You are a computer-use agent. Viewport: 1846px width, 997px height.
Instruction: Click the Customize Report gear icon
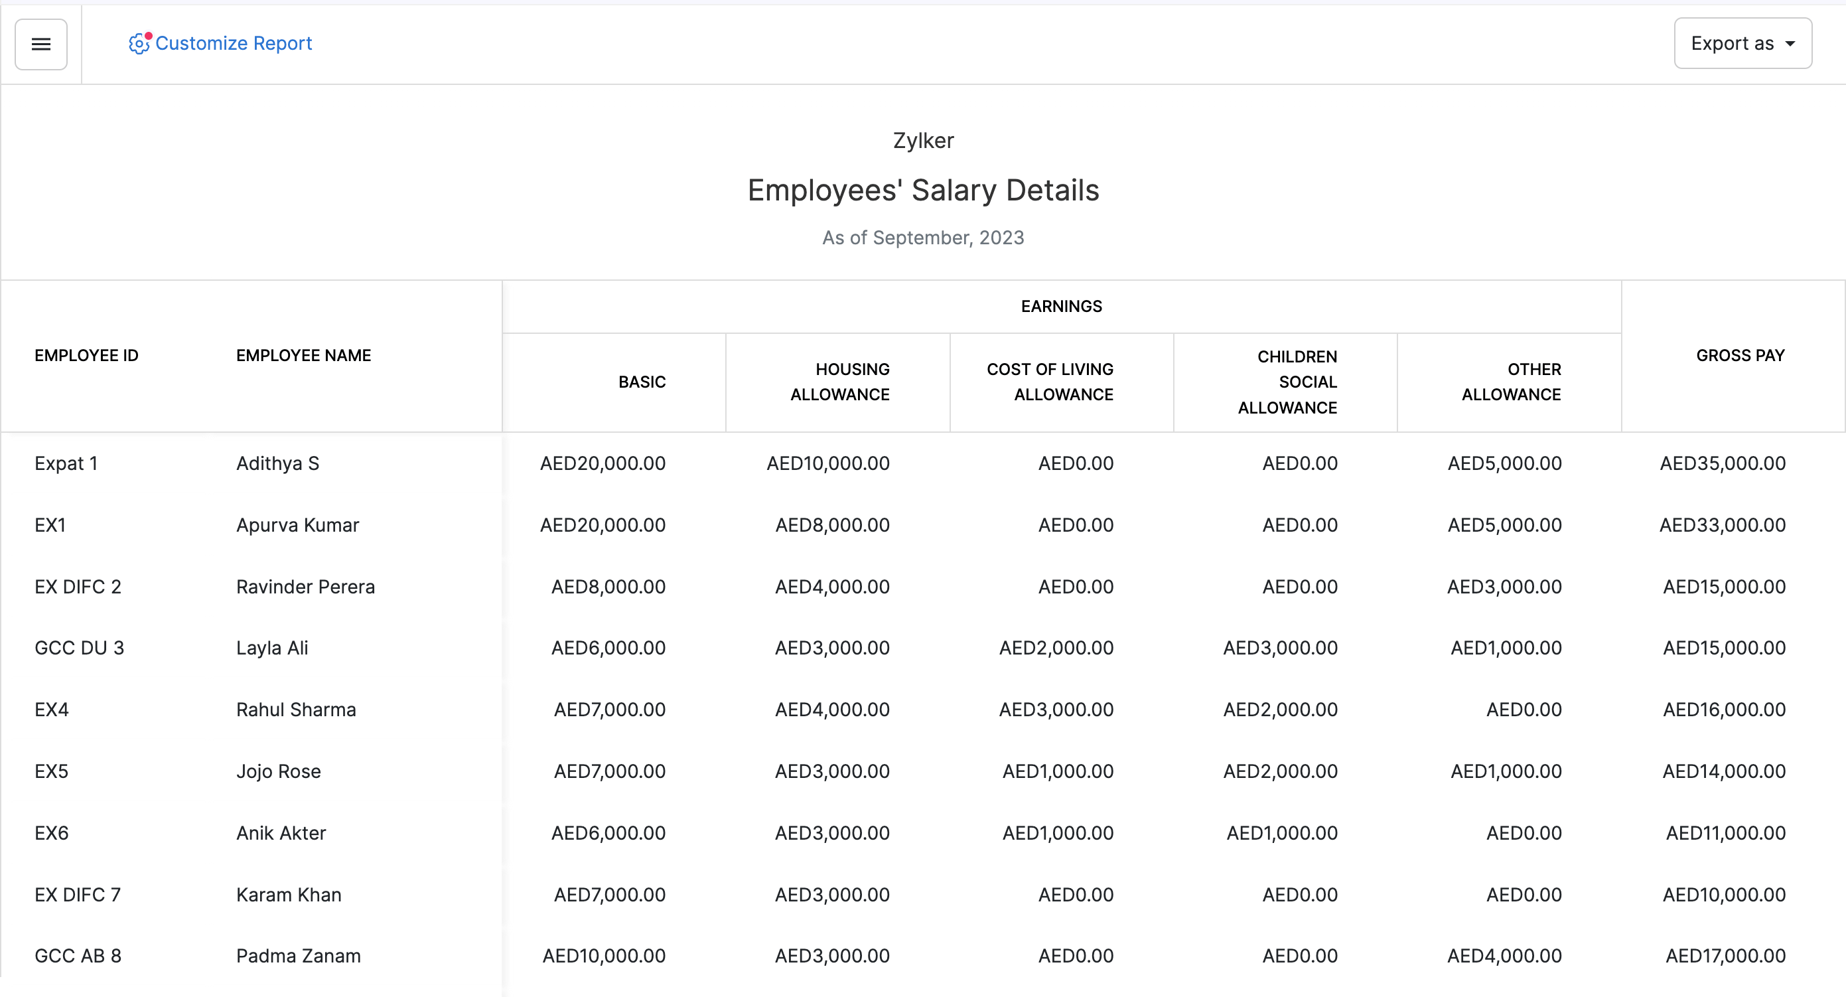[x=138, y=44]
